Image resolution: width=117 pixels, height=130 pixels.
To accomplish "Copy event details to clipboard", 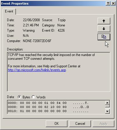I will (104, 37).
